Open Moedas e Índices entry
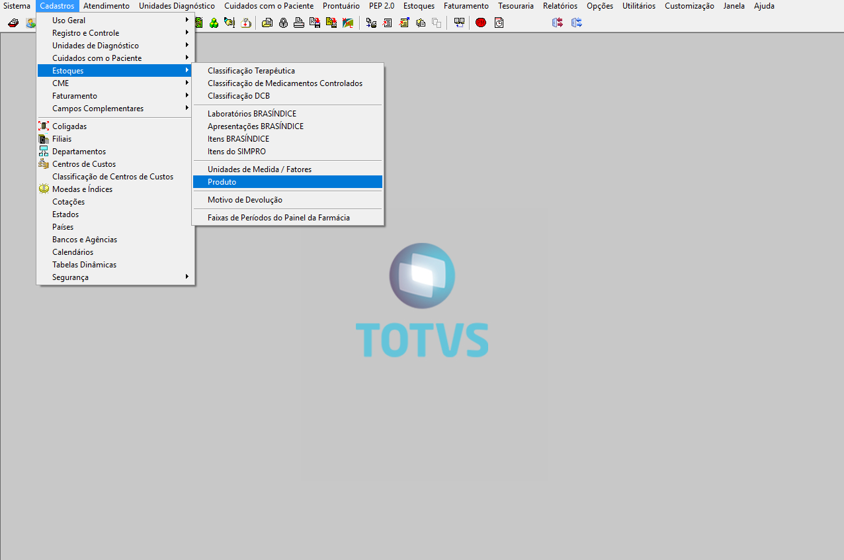 116,189
